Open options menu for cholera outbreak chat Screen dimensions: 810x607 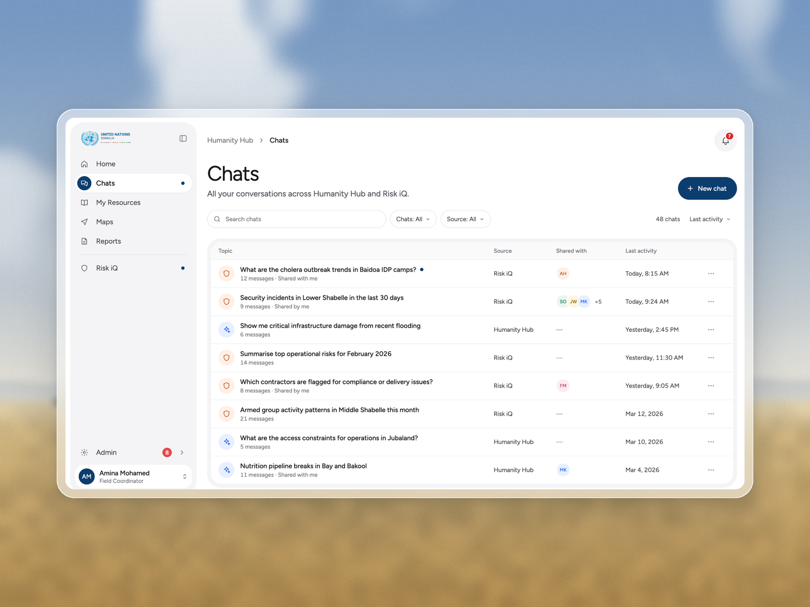[x=711, y=274]
